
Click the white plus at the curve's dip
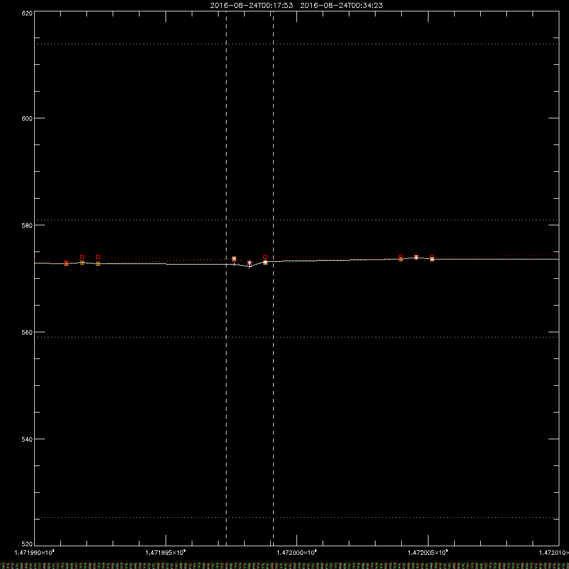249,267
